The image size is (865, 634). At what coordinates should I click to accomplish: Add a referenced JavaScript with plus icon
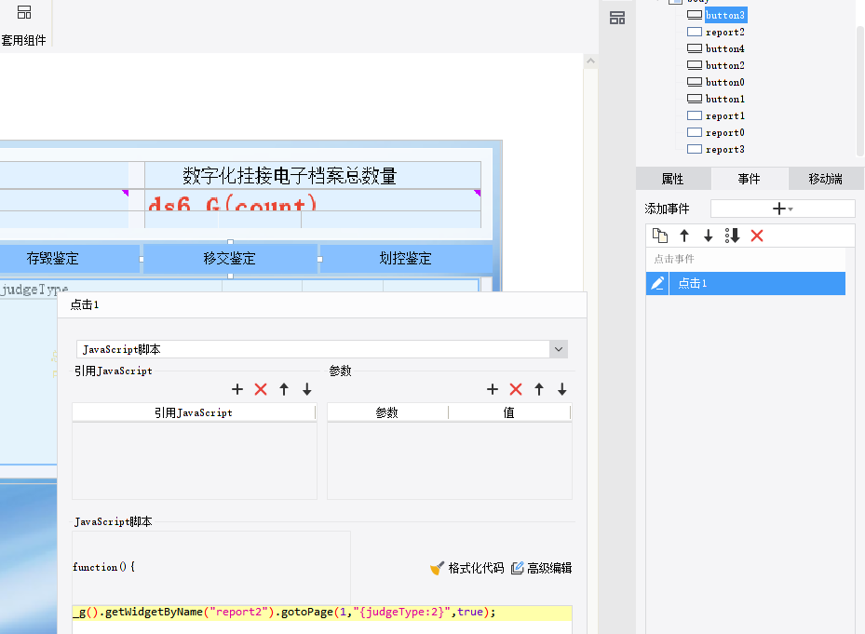237,389
